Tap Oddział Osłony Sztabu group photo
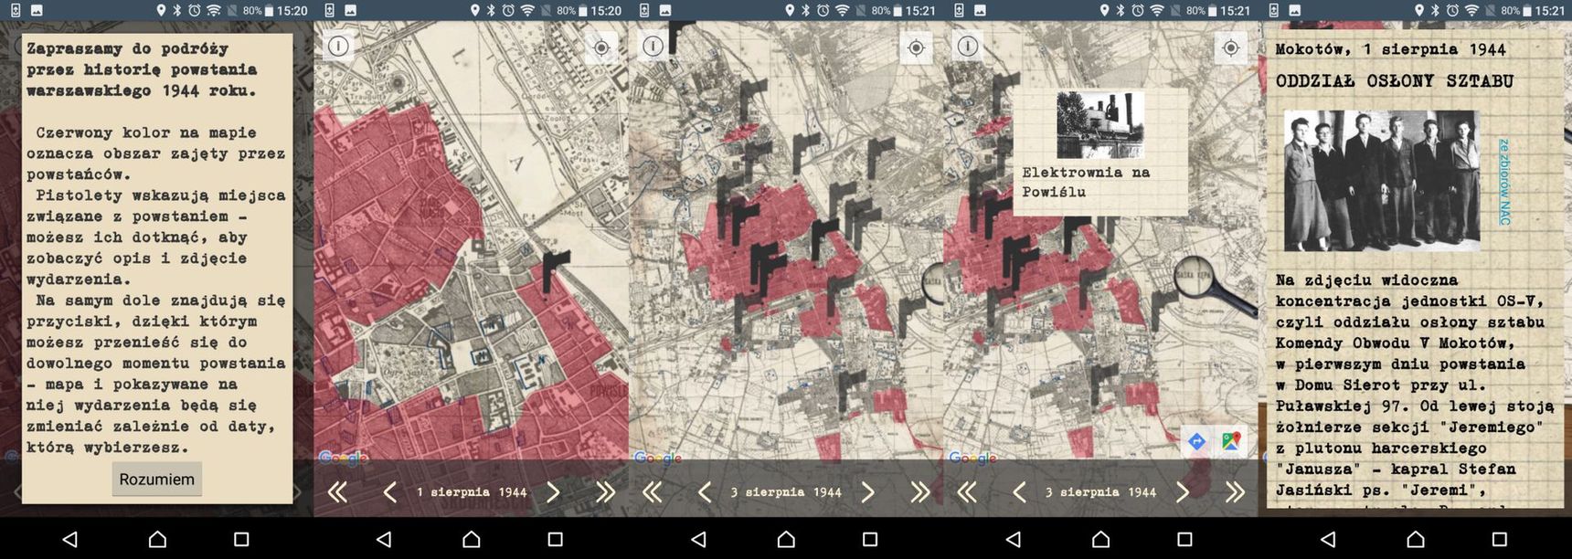Image resolution: width=1572 pixels, height=559 pixels. click(1381, 181)
